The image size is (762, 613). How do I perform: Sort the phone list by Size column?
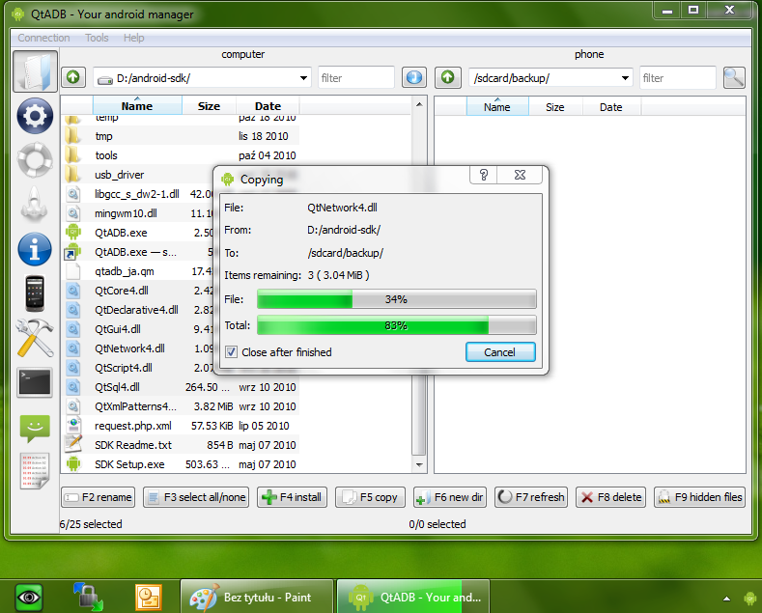click(555, 106)
